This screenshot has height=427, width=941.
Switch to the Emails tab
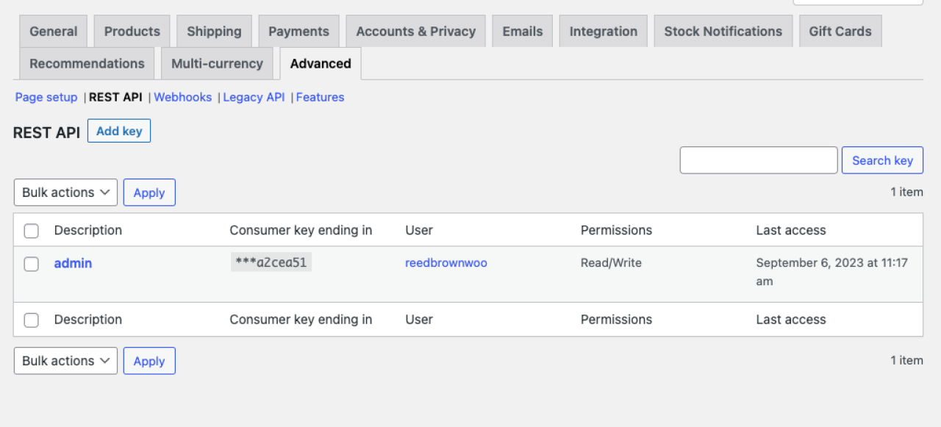[x=523, y=32]
